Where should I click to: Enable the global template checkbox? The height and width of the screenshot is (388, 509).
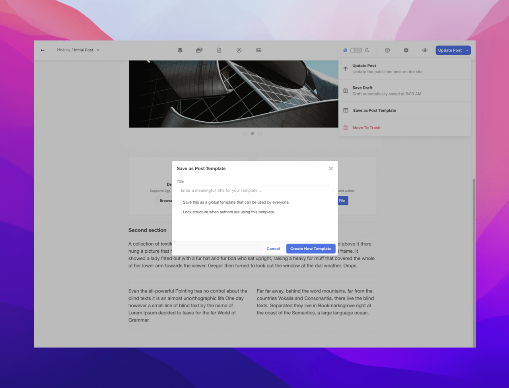(x=179, y=203)
